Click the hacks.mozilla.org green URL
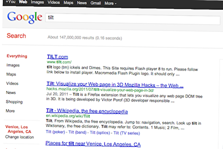The width and height of the screenshot is (223, 149). click(x=100, y=90)
